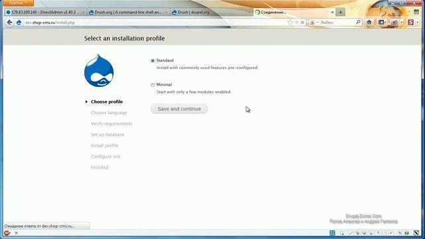Switch to the Drush.org command line shell tab

click(x=128, y=12)
